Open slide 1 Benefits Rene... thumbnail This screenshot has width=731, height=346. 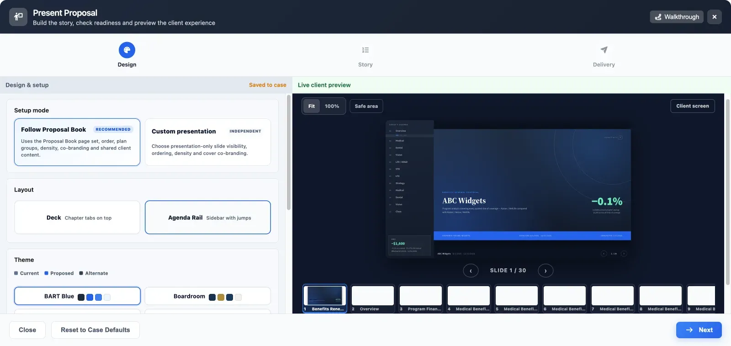pyautogui.click(x=325, y=299)
